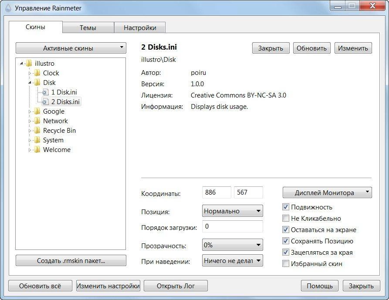Click the Обновить всё button
Viewport: 389px width, 300px height.
(40, 286)
